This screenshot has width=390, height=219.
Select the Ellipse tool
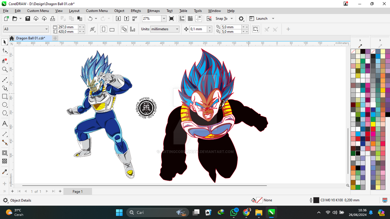tap(5, 105)
